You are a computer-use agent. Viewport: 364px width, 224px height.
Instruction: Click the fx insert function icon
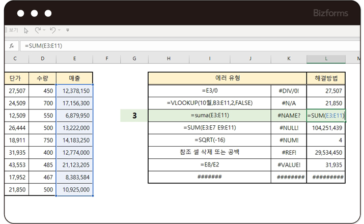click(12, 46)
